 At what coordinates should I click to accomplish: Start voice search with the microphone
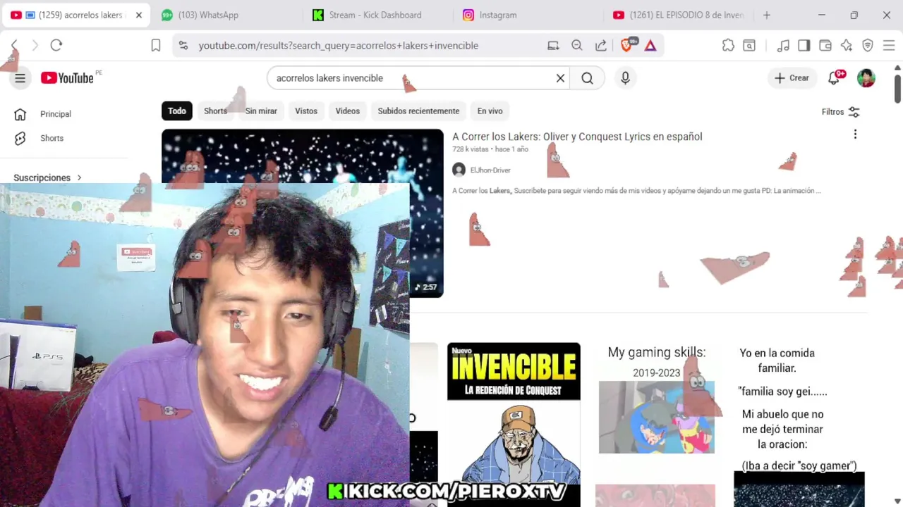point(625,78)
